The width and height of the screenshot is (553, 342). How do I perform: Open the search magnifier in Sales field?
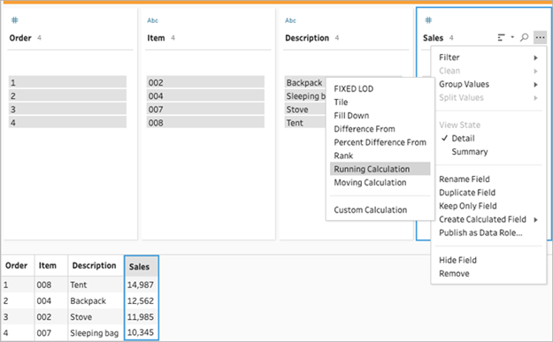point(525,37)
